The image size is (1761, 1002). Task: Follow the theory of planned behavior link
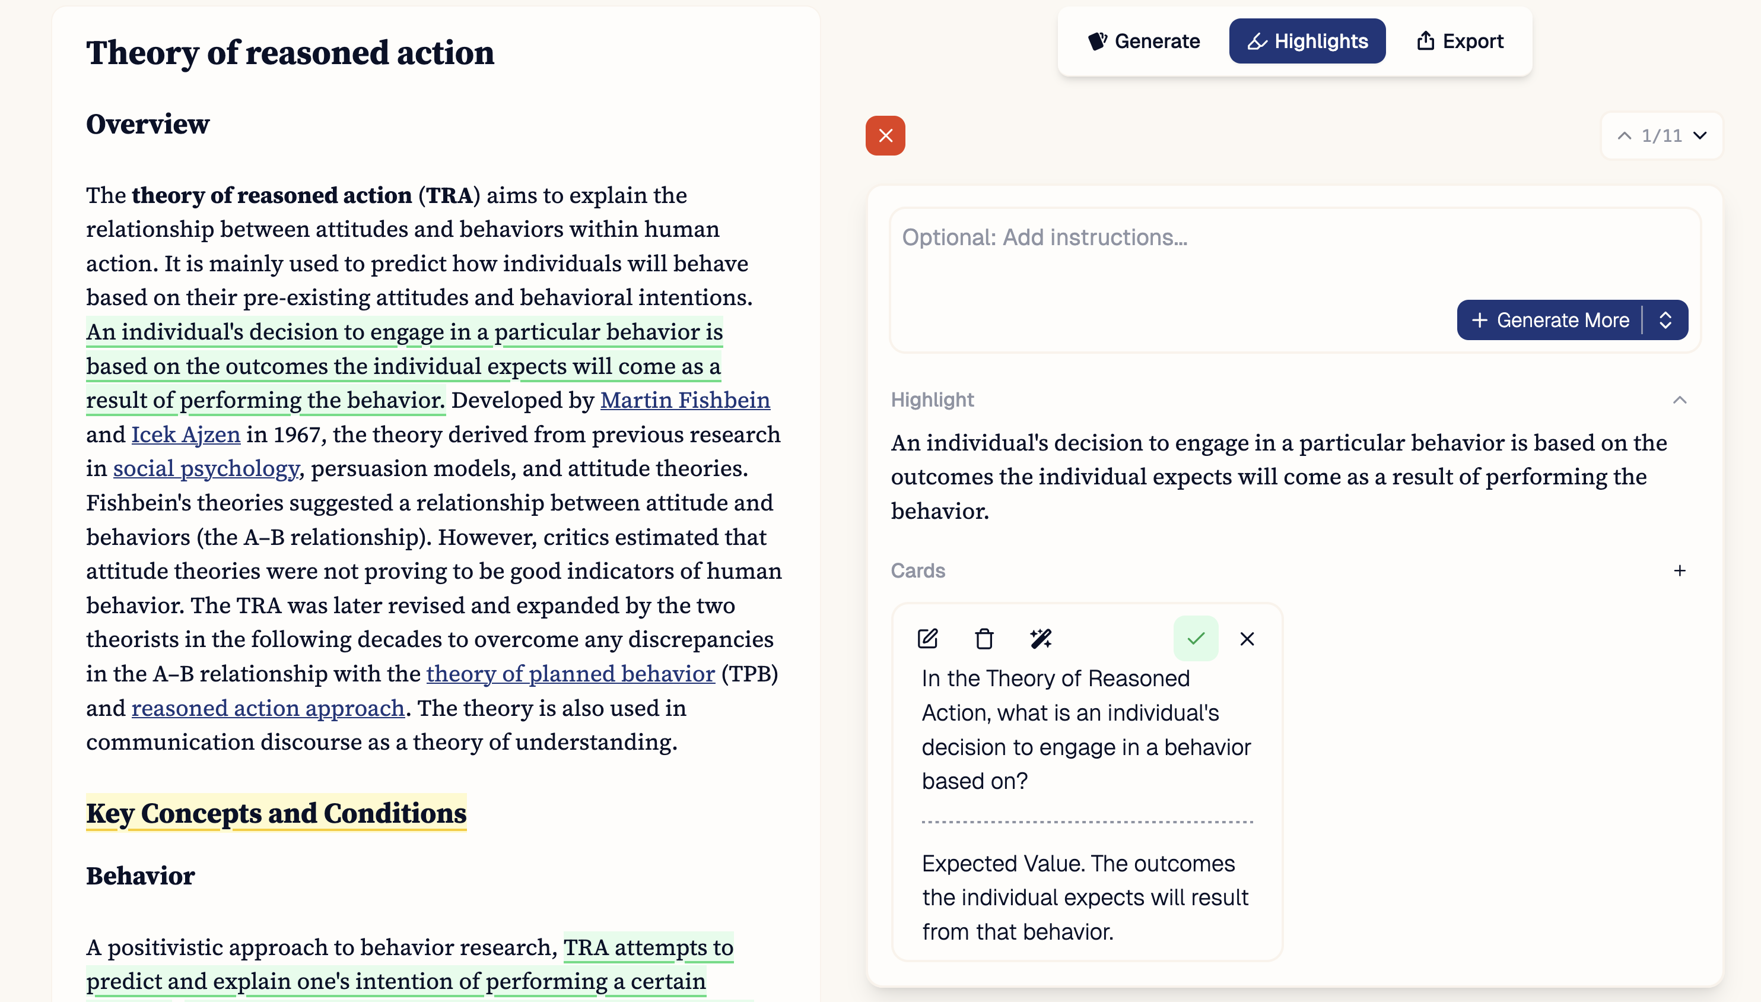pyautogui.click(x=570, y=674)
